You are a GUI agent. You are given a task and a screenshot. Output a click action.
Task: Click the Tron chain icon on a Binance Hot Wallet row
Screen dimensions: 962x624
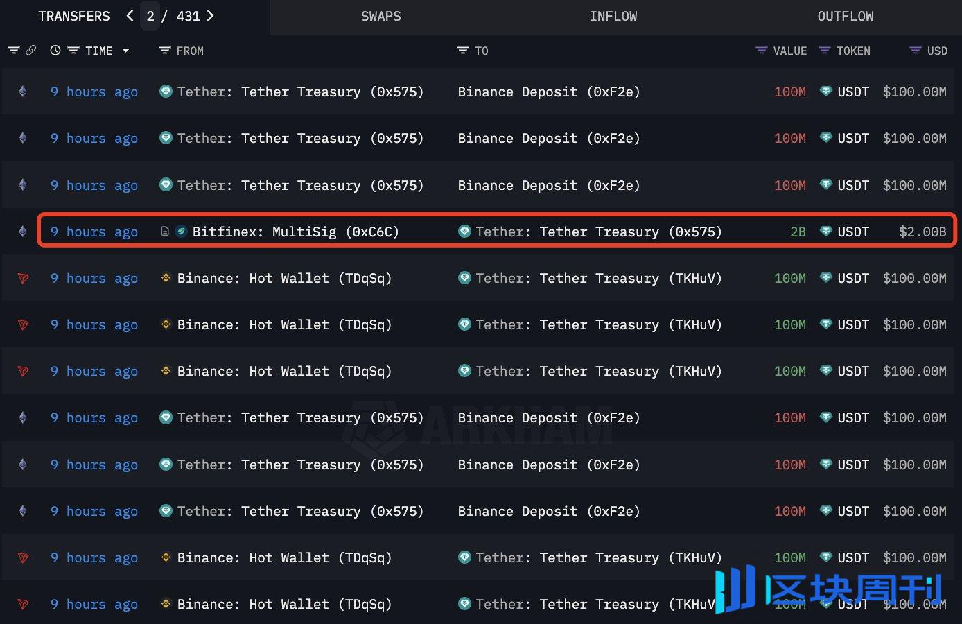[23, 278]
